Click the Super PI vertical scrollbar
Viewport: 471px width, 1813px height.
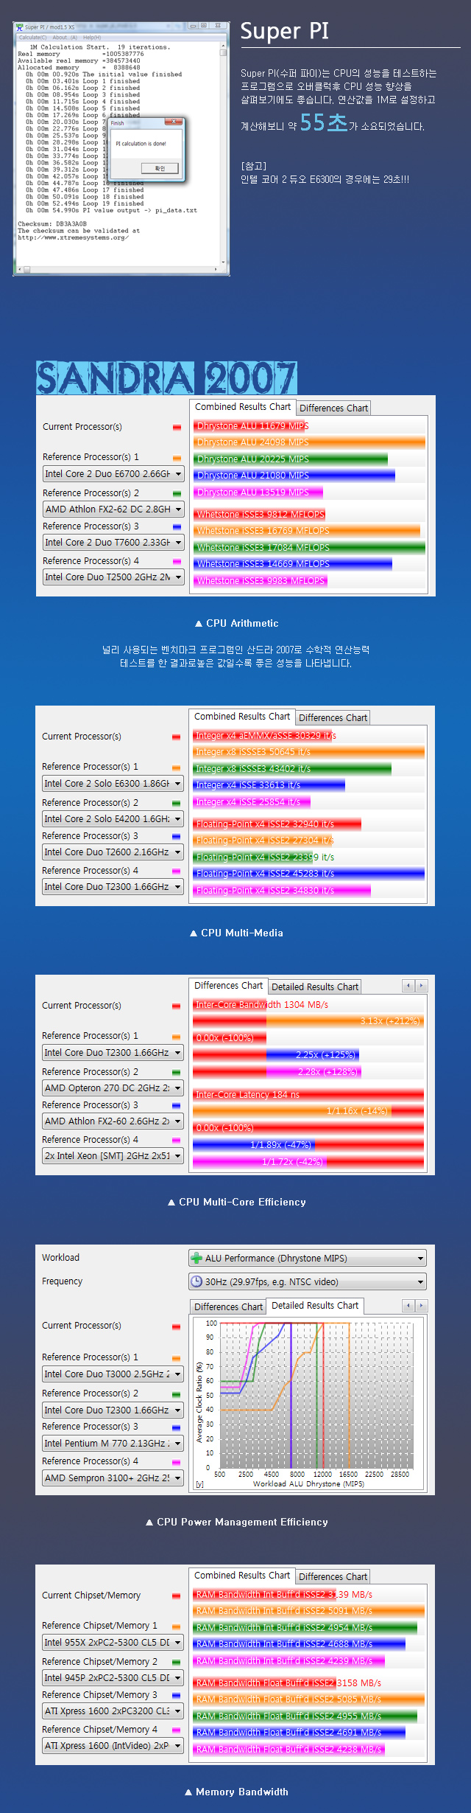coord(223,154)
